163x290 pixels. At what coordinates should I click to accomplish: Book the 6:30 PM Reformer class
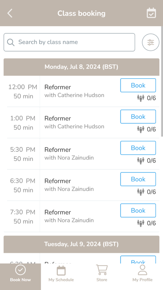(x=138, y=179)
